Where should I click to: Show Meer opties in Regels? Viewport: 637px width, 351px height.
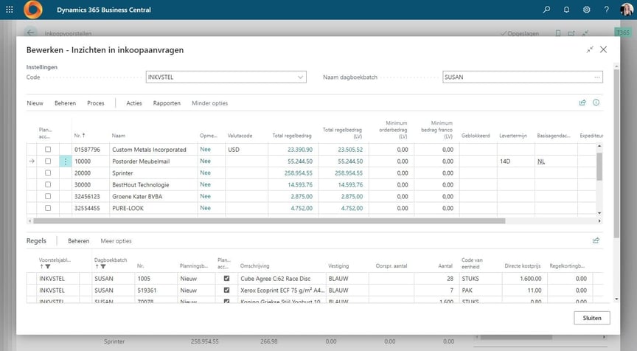(116, 241)
